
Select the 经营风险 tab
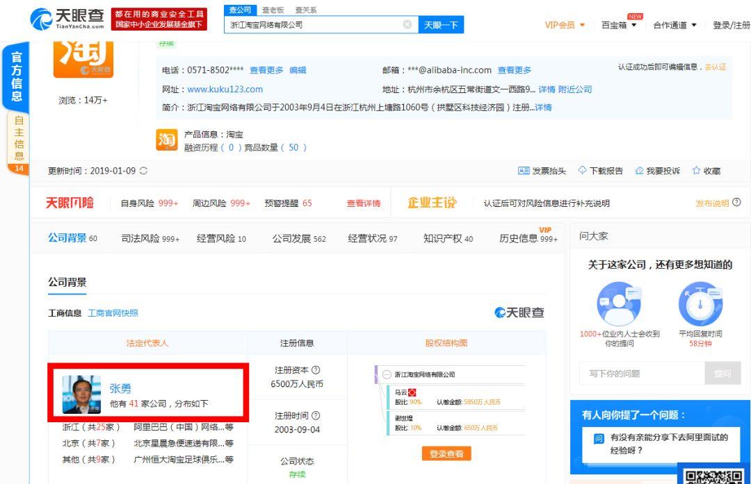[221, 238]
